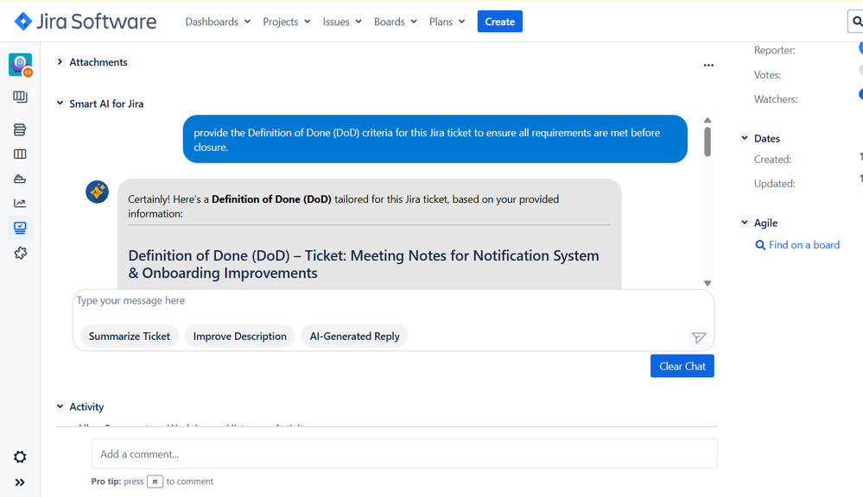Click the chat scrollbar down arrow

click(x=708, y=283)
